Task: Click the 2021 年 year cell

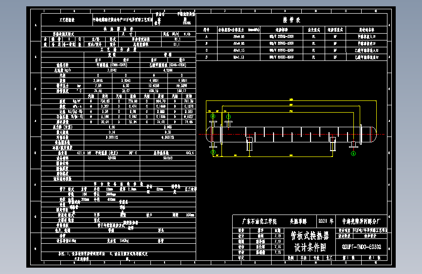Action: [x=326, y=221]
